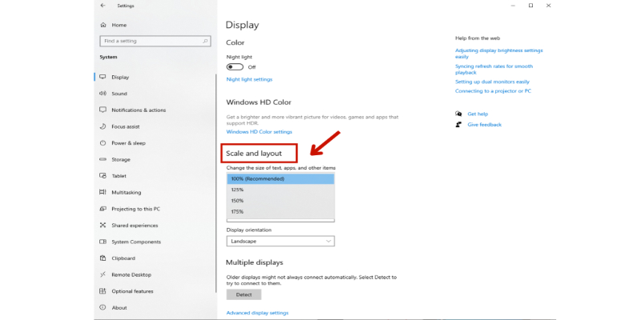Select 100% (Recommended) scale option
The image size is (641, 320).
280,178
